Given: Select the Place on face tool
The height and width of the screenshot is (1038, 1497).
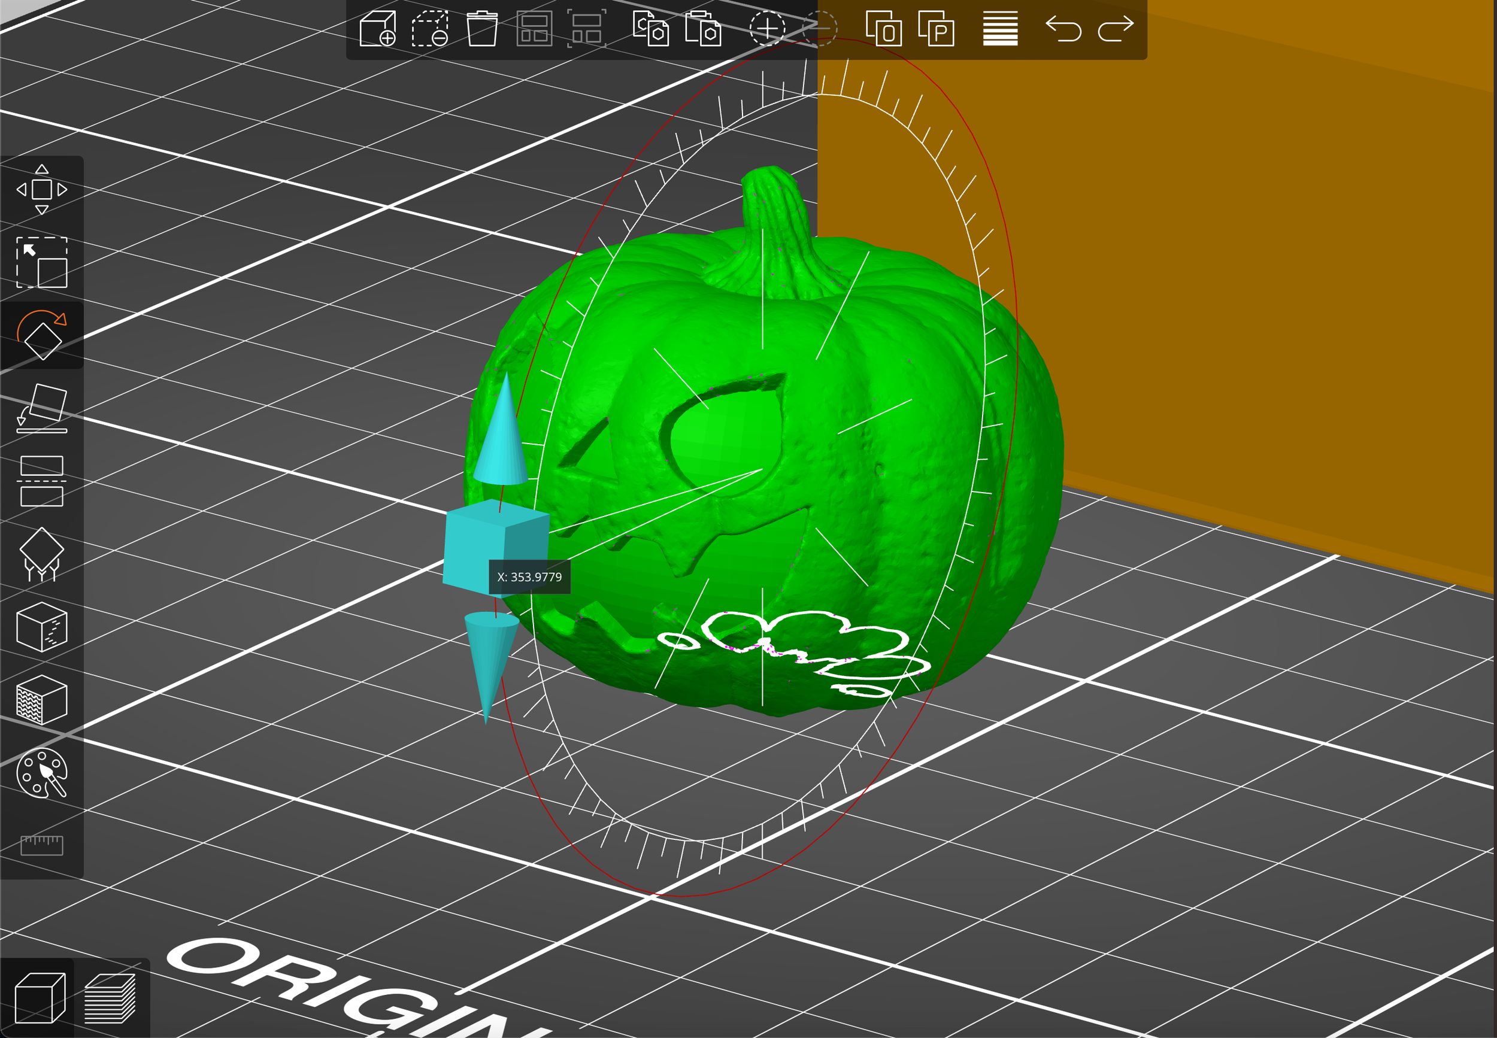Looking at the screenshot, I should tap(42, 408).
